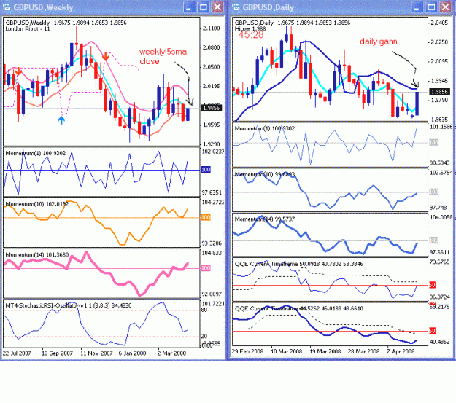This screenshot has height=403, width=456.
Task: Click the 1.9635 price on daily scale
Action: click(x=439, y=120)
